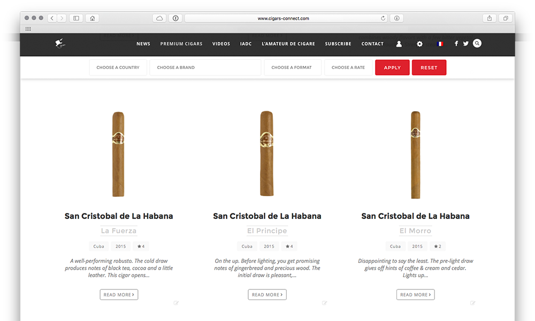This screenshot has height=321, width=535.
Task: Open the favorites grid icon
Action: [28, 29]
